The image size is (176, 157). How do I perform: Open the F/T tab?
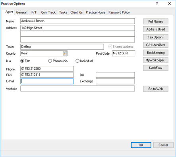click(34, 12)
